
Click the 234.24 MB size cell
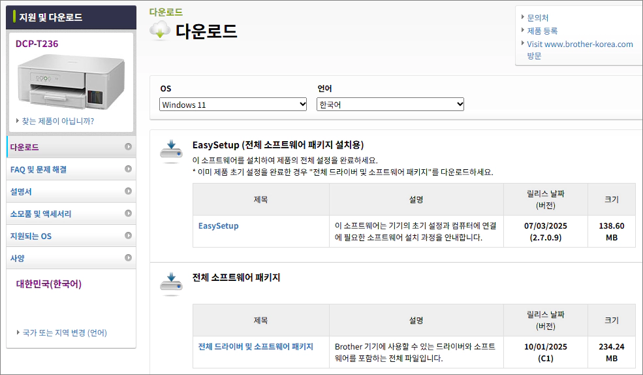[612, 352]
